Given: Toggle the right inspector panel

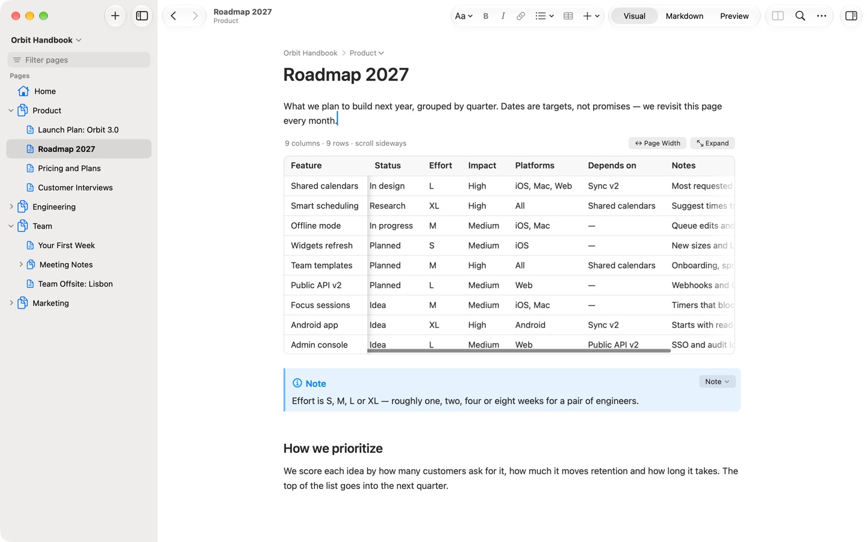Looking at the screenshot, I should pyautogui.click(x=851, y=16).
